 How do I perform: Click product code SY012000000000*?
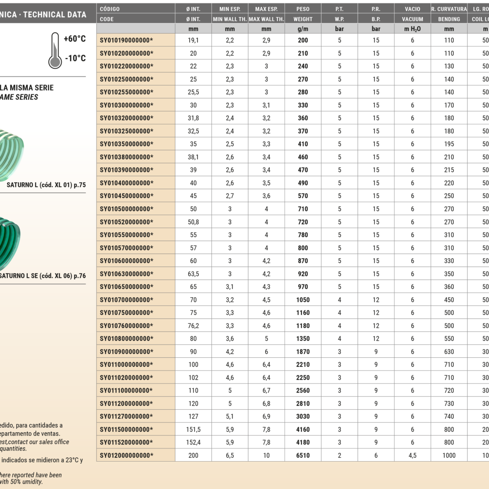point(127,456)
